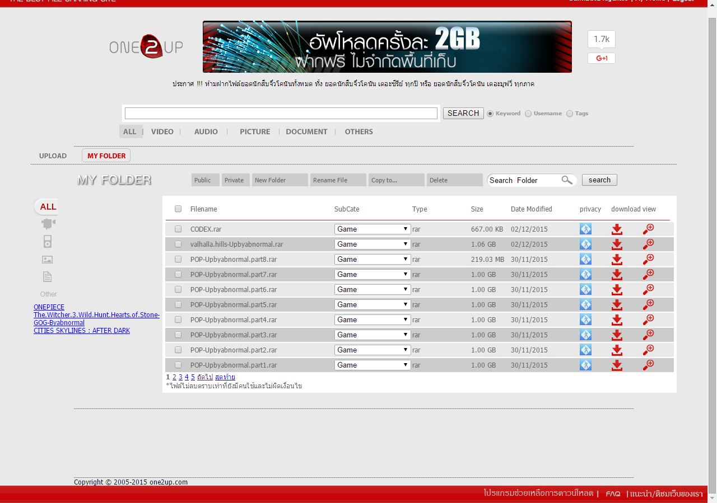Click the SEARCH button
Screen dimensions: 717x503
click(x=463, y=113)
